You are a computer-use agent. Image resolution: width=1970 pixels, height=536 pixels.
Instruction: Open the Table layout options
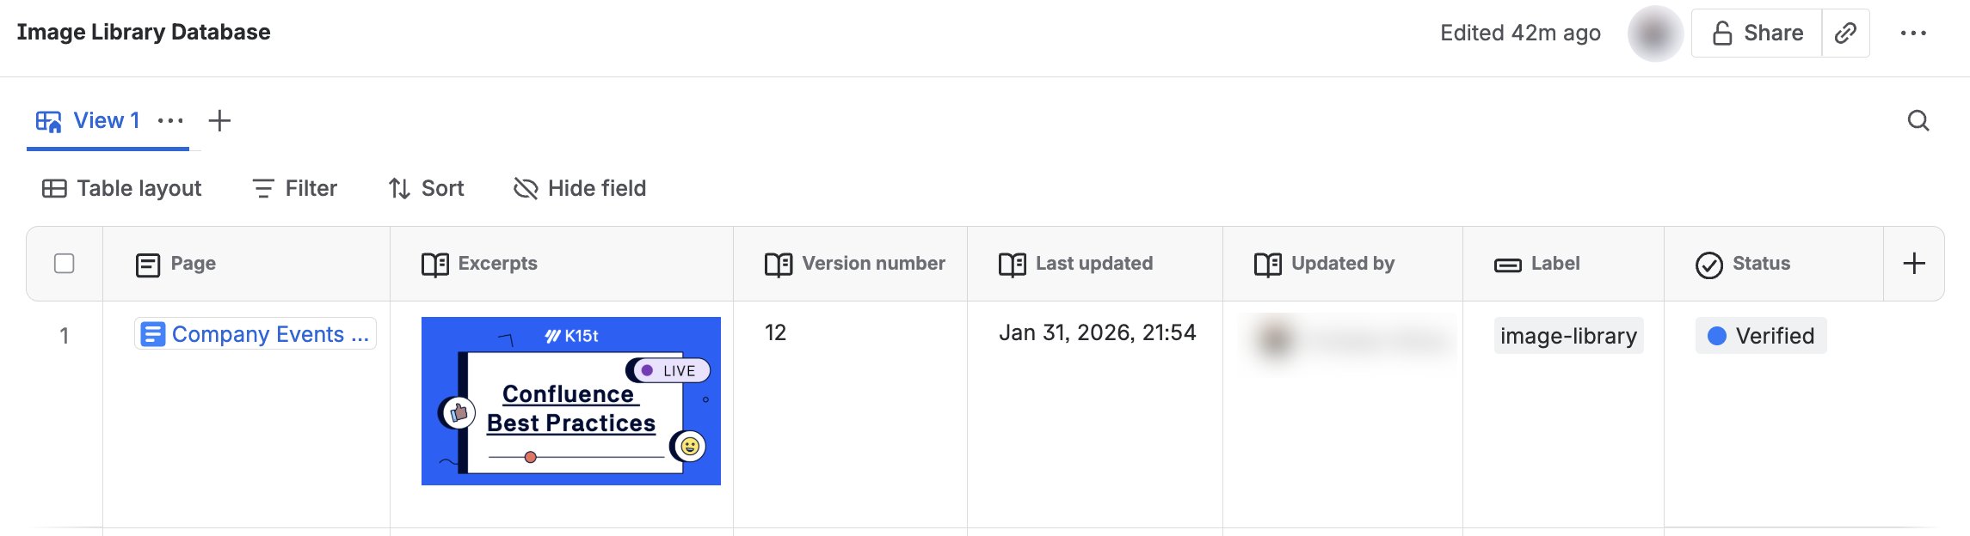[122, 189]
